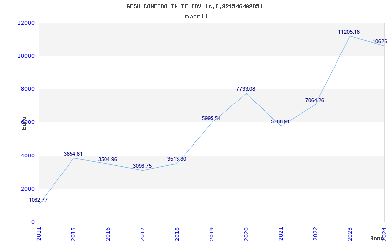The height and width of the screenshot is (243, 389).
Task: Click the y-axis value 10000
Action: coord(26,56)
